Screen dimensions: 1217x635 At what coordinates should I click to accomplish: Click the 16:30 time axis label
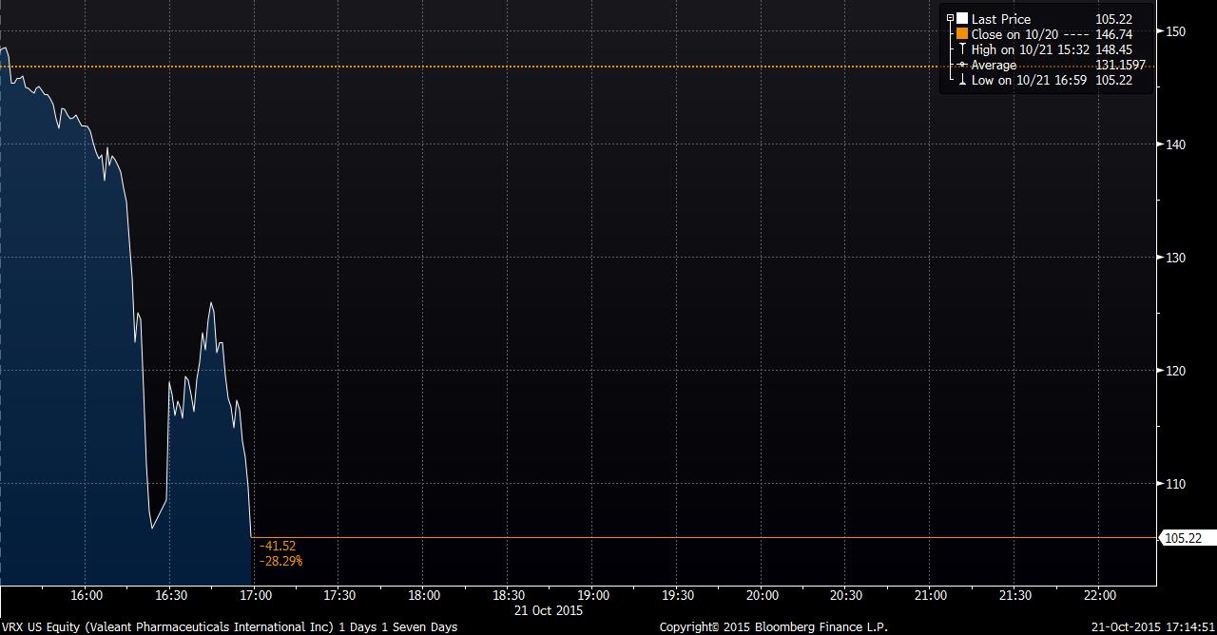170,595
